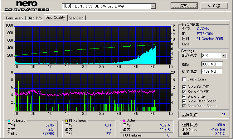The width and height of the screenshot is (233, 139).
Task: Click the Label: field in disc info
Action: coord(187,44)
